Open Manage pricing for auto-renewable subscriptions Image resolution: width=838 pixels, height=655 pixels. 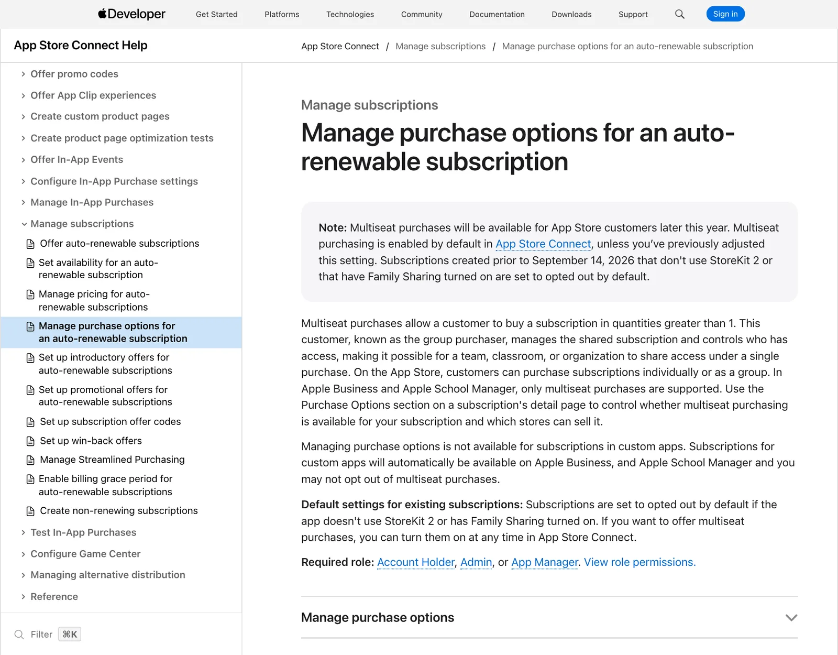tap(94, 301)
